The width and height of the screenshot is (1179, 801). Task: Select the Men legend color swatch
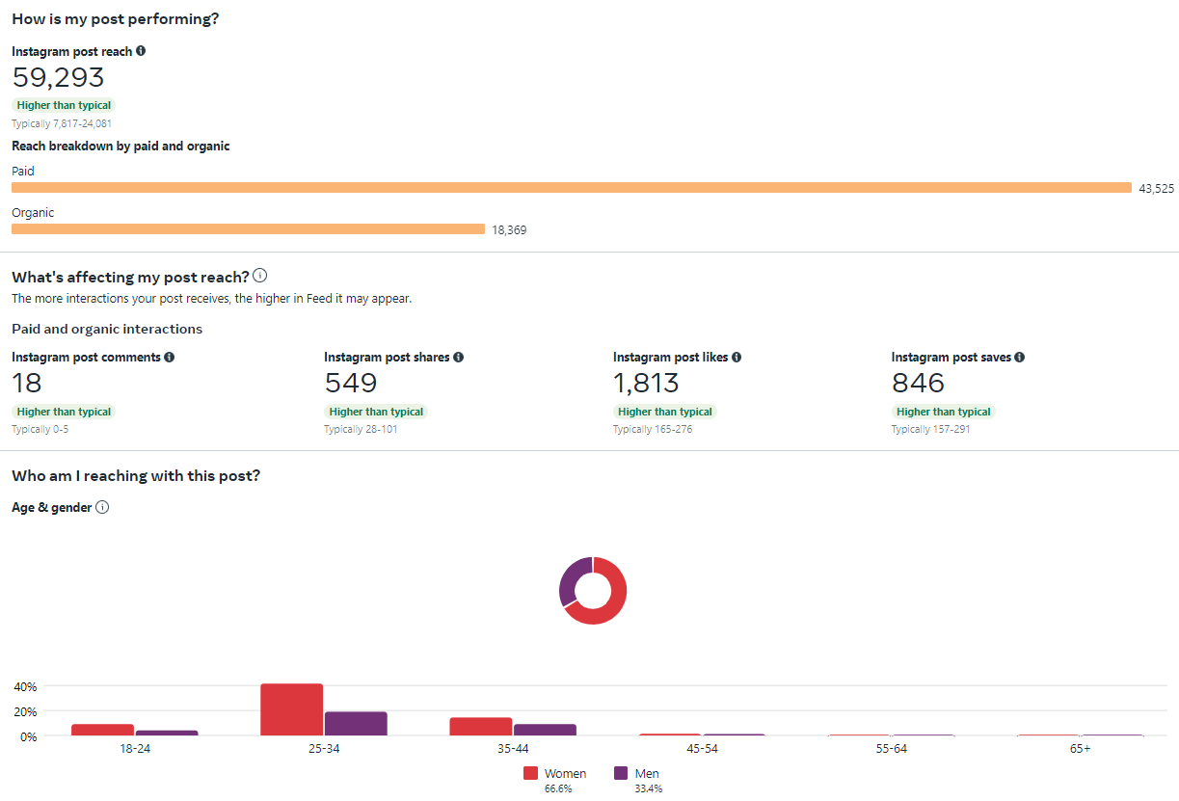pyautogui.click(x=621, y=773)
